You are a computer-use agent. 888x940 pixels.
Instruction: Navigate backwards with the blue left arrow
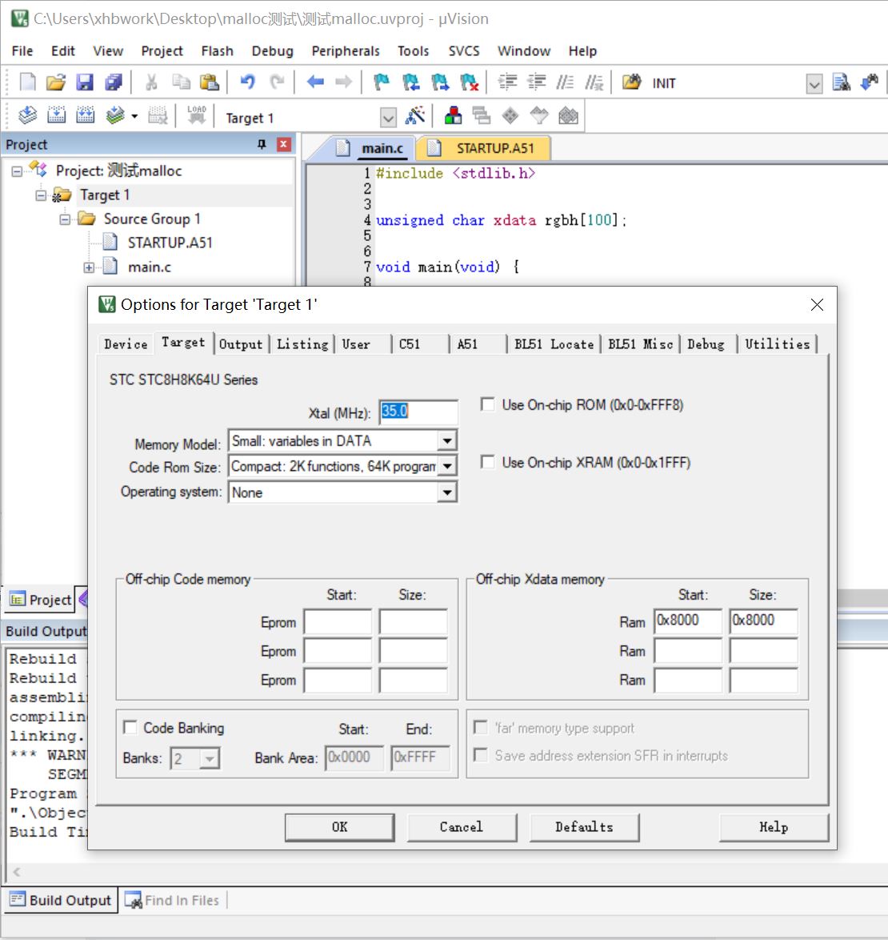315,82
